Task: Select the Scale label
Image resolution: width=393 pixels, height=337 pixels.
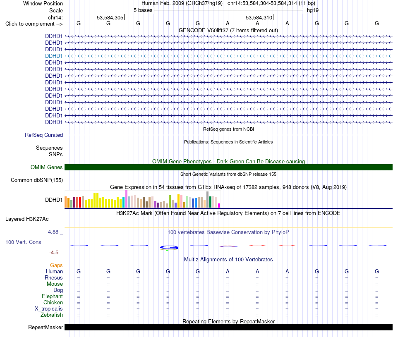Action: pos(56,10)
